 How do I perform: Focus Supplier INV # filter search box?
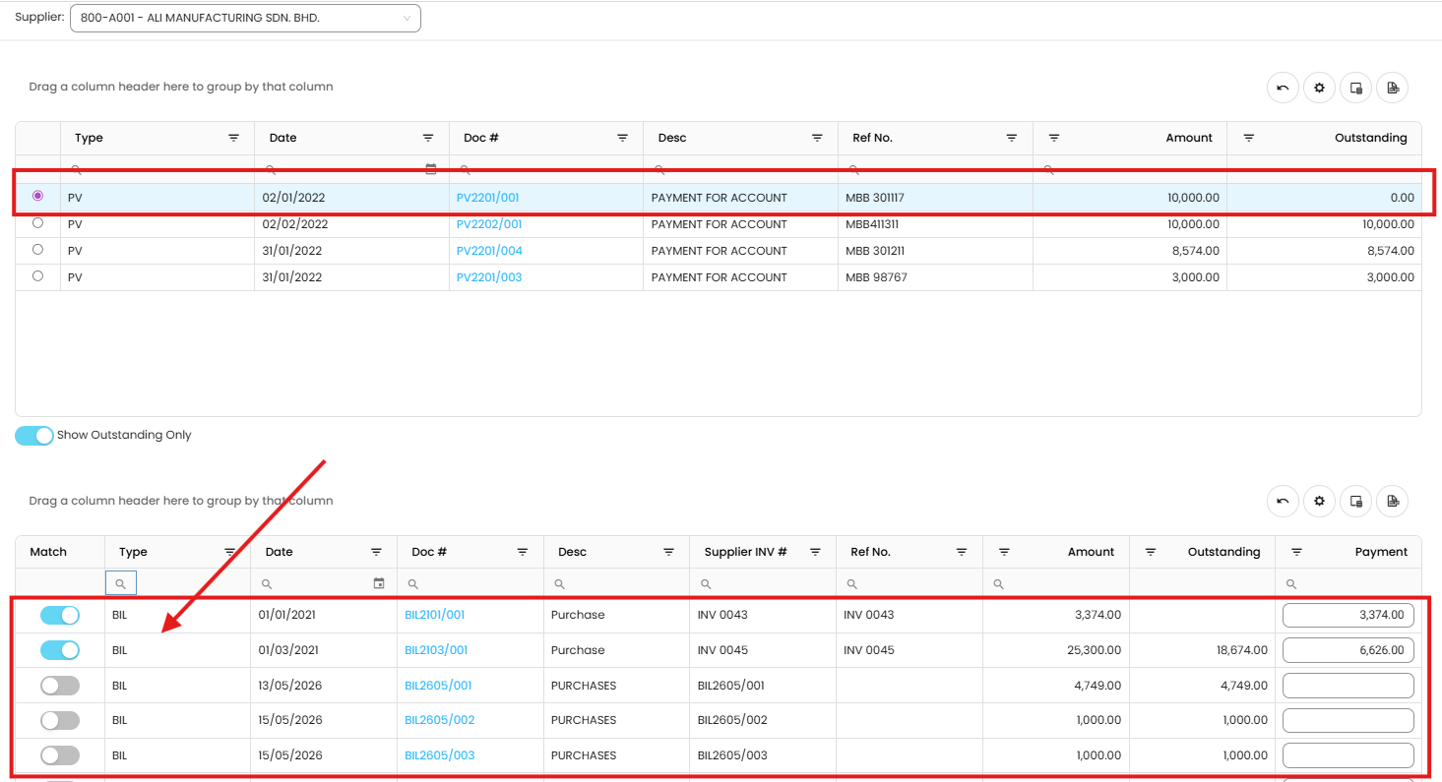pos(763,583)
